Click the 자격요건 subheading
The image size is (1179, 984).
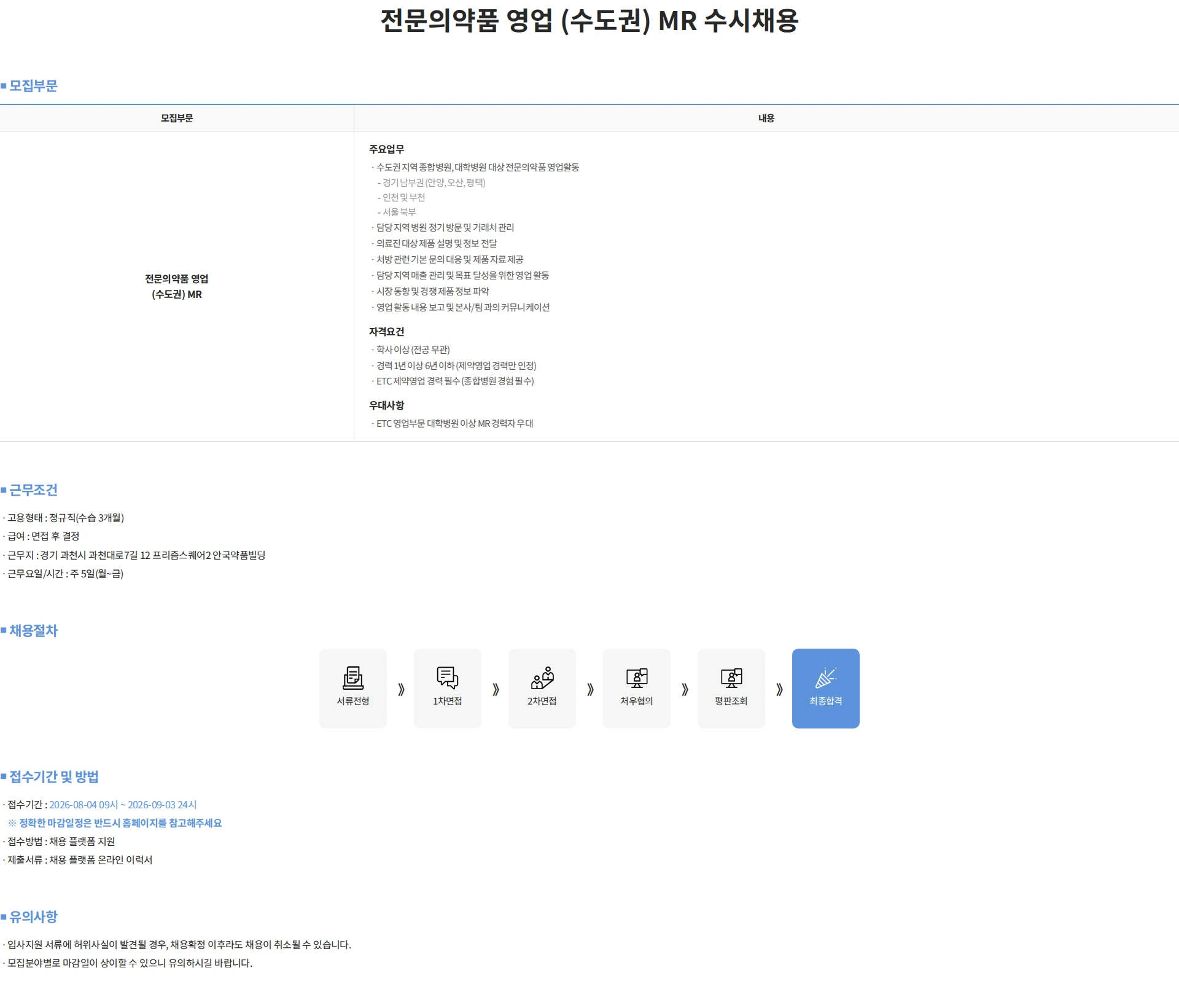(x=386, y=332)
